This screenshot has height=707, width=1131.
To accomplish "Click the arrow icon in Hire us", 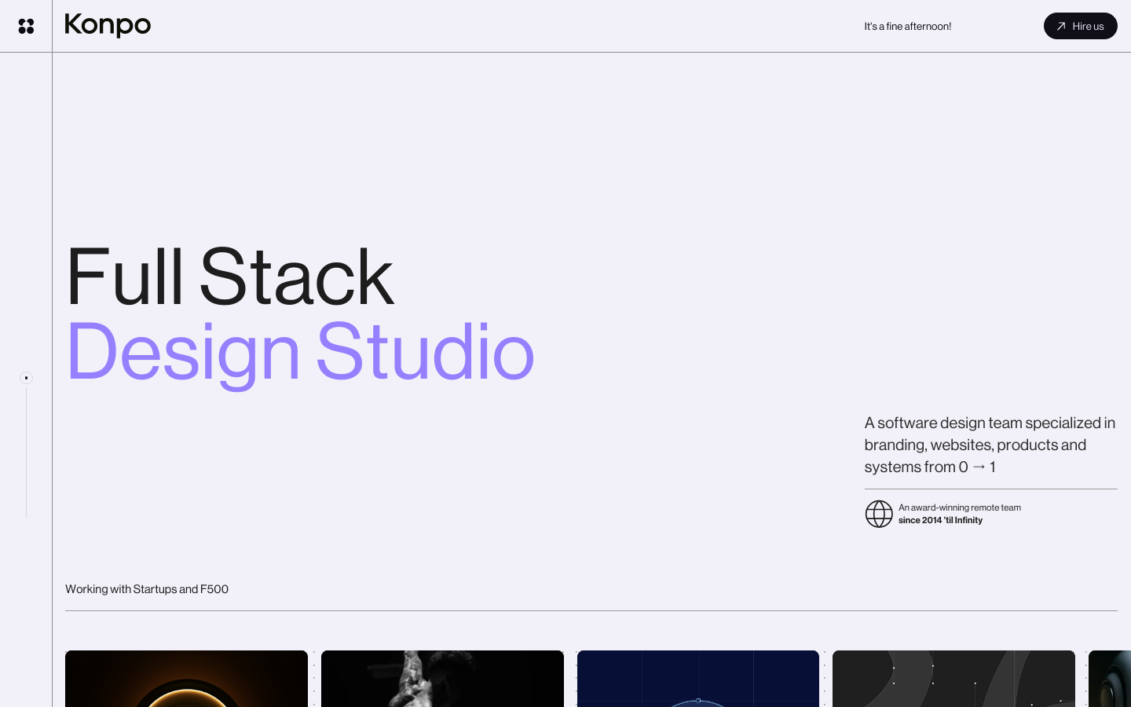I will pos(1060,26).
